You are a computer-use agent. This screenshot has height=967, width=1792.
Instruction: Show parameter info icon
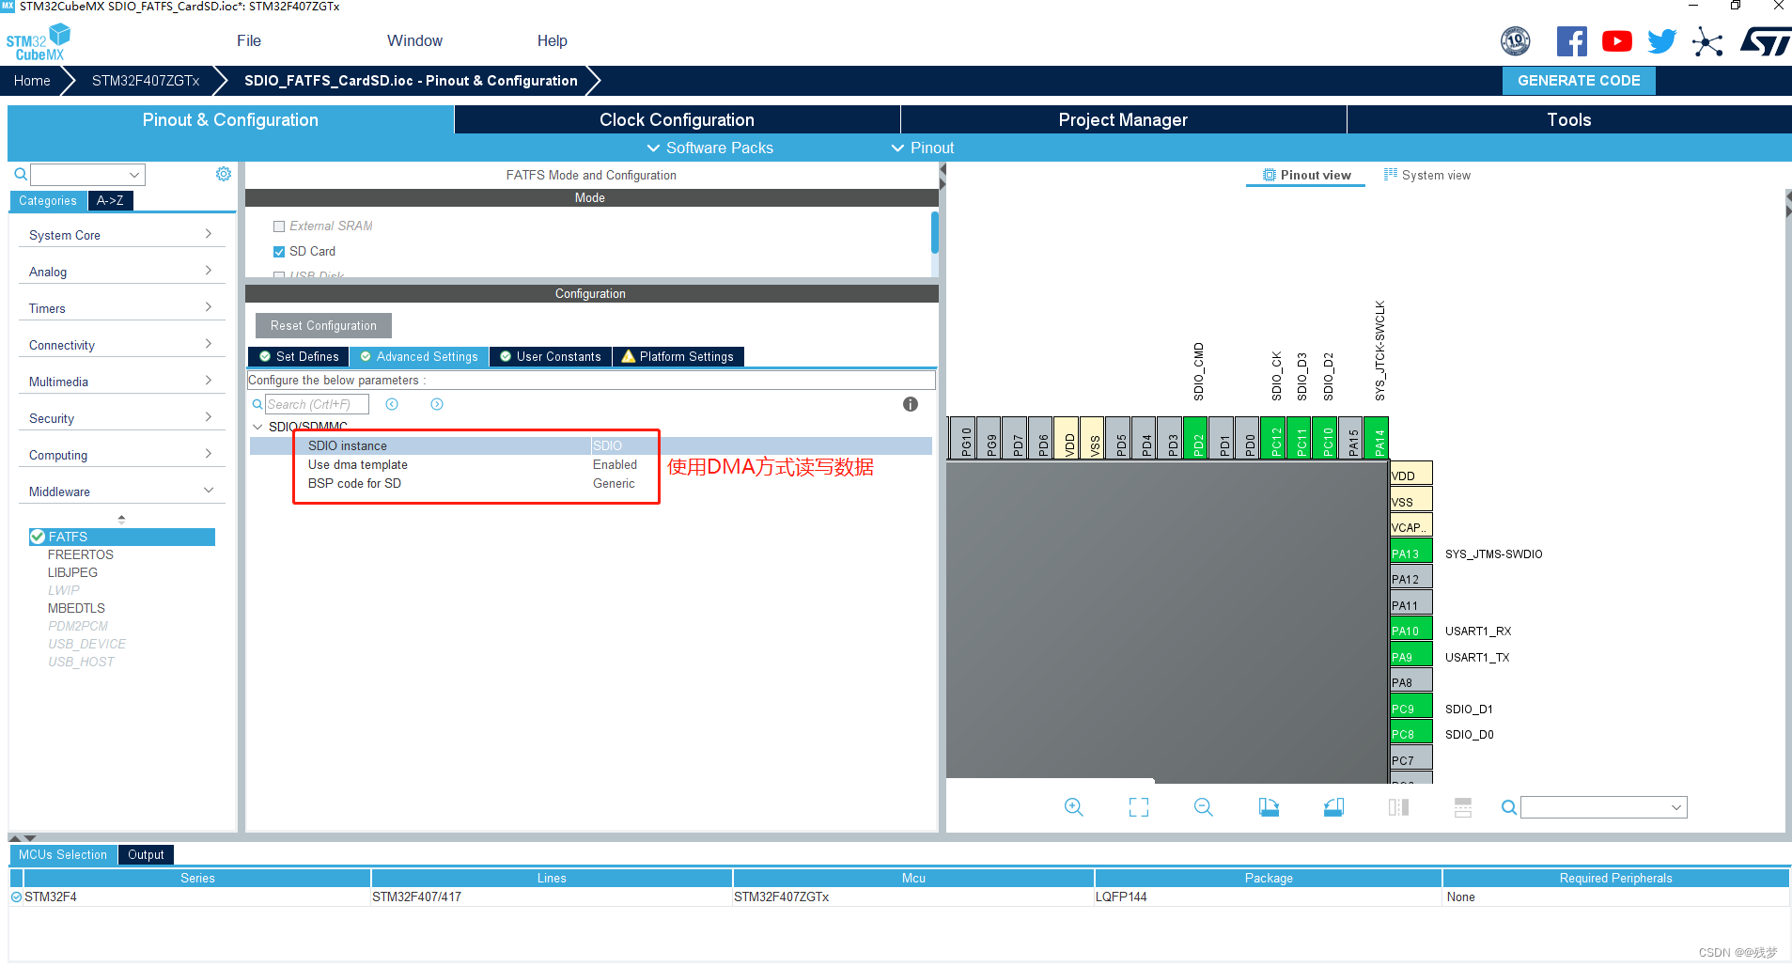(910, 404)
